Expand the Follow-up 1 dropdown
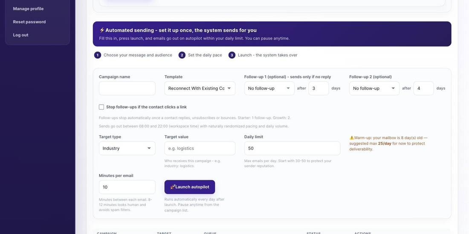Screen dimensions: 469x234 [x=269, y=88]
